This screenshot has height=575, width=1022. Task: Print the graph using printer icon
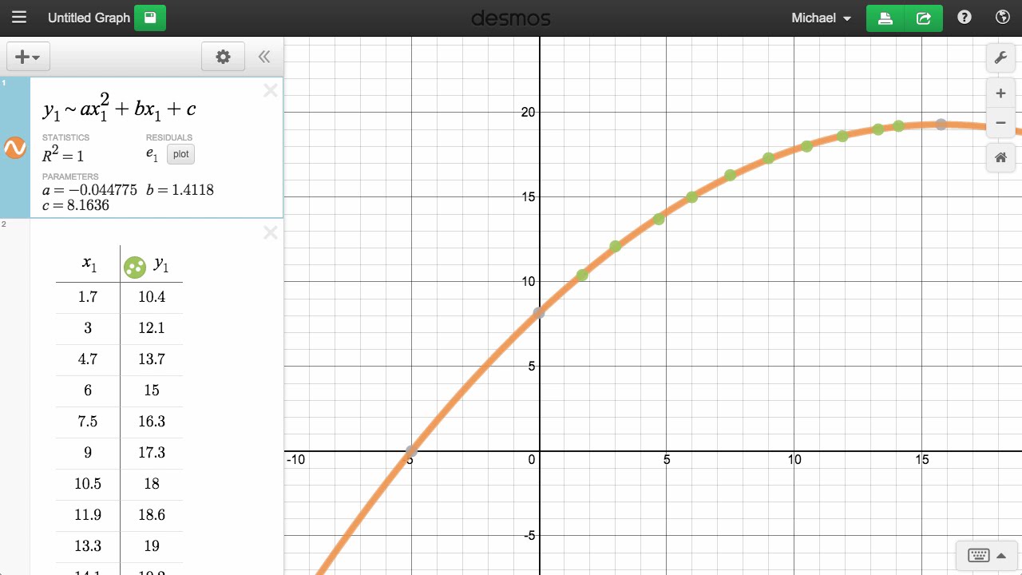coord(885,18)
